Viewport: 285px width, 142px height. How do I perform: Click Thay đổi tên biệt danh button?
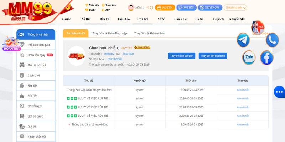(x=213, y=56)
